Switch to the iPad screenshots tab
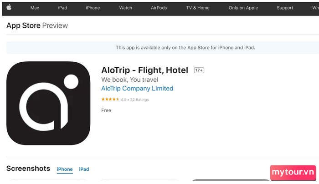 click(84, 169)
